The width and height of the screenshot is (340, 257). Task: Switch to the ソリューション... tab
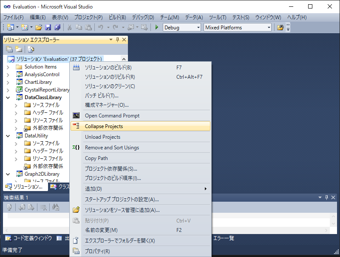coord(25,187)
